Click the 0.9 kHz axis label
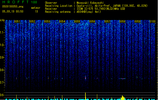This screenshot has height=100, width=158. coord(2,57)
